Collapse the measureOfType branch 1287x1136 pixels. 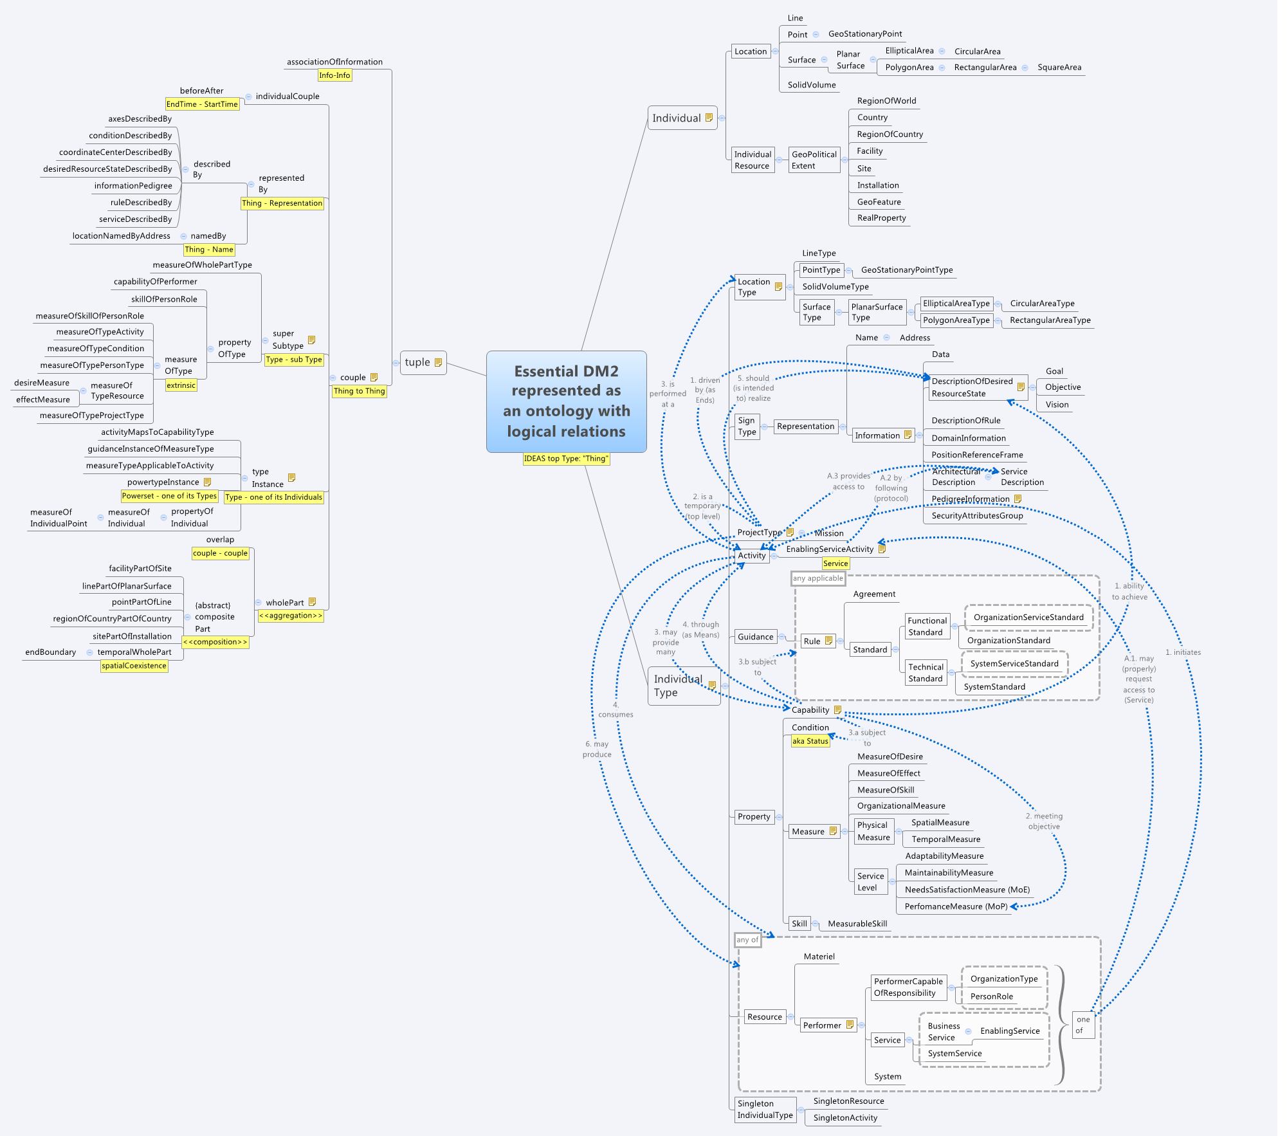coord(158,365)
